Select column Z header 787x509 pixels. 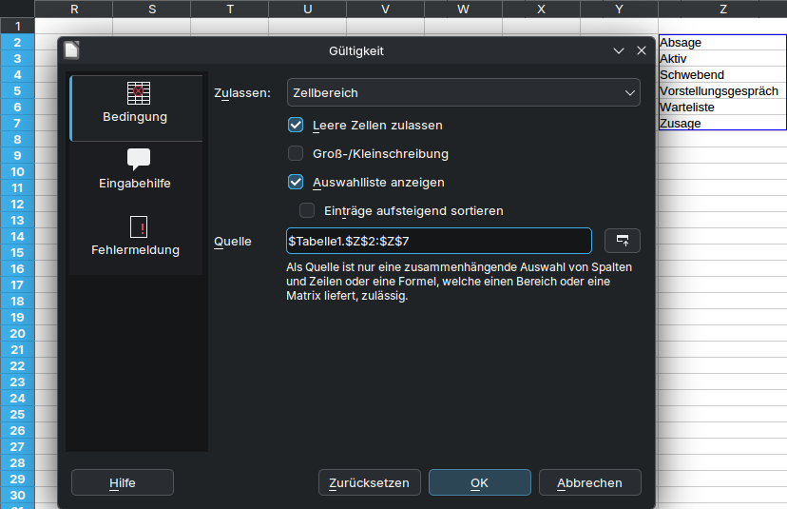[x=722, y=10]
